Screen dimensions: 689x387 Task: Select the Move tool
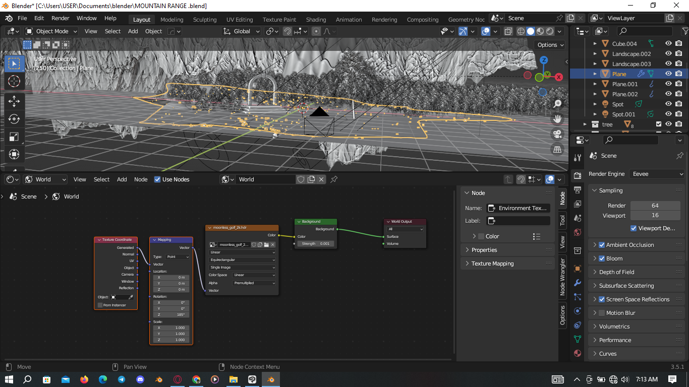14,101
